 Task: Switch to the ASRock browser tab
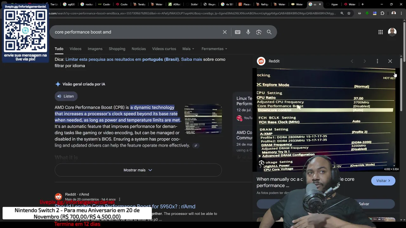[174, 4]
